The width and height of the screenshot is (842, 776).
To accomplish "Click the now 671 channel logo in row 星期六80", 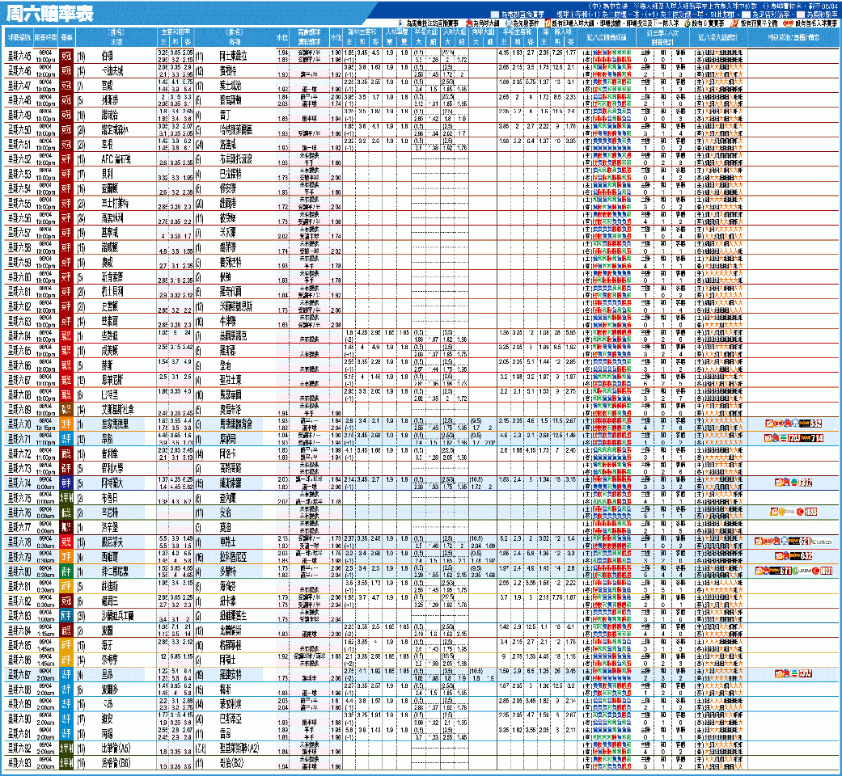I will (781, 571).
